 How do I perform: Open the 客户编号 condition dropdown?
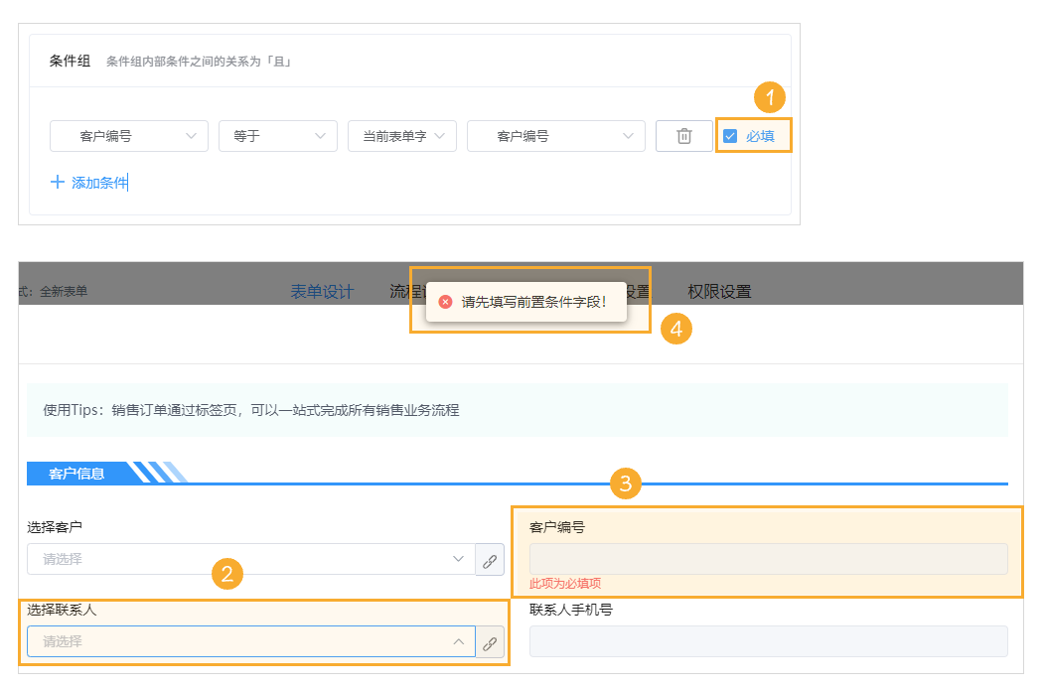(x=128, y=136)
